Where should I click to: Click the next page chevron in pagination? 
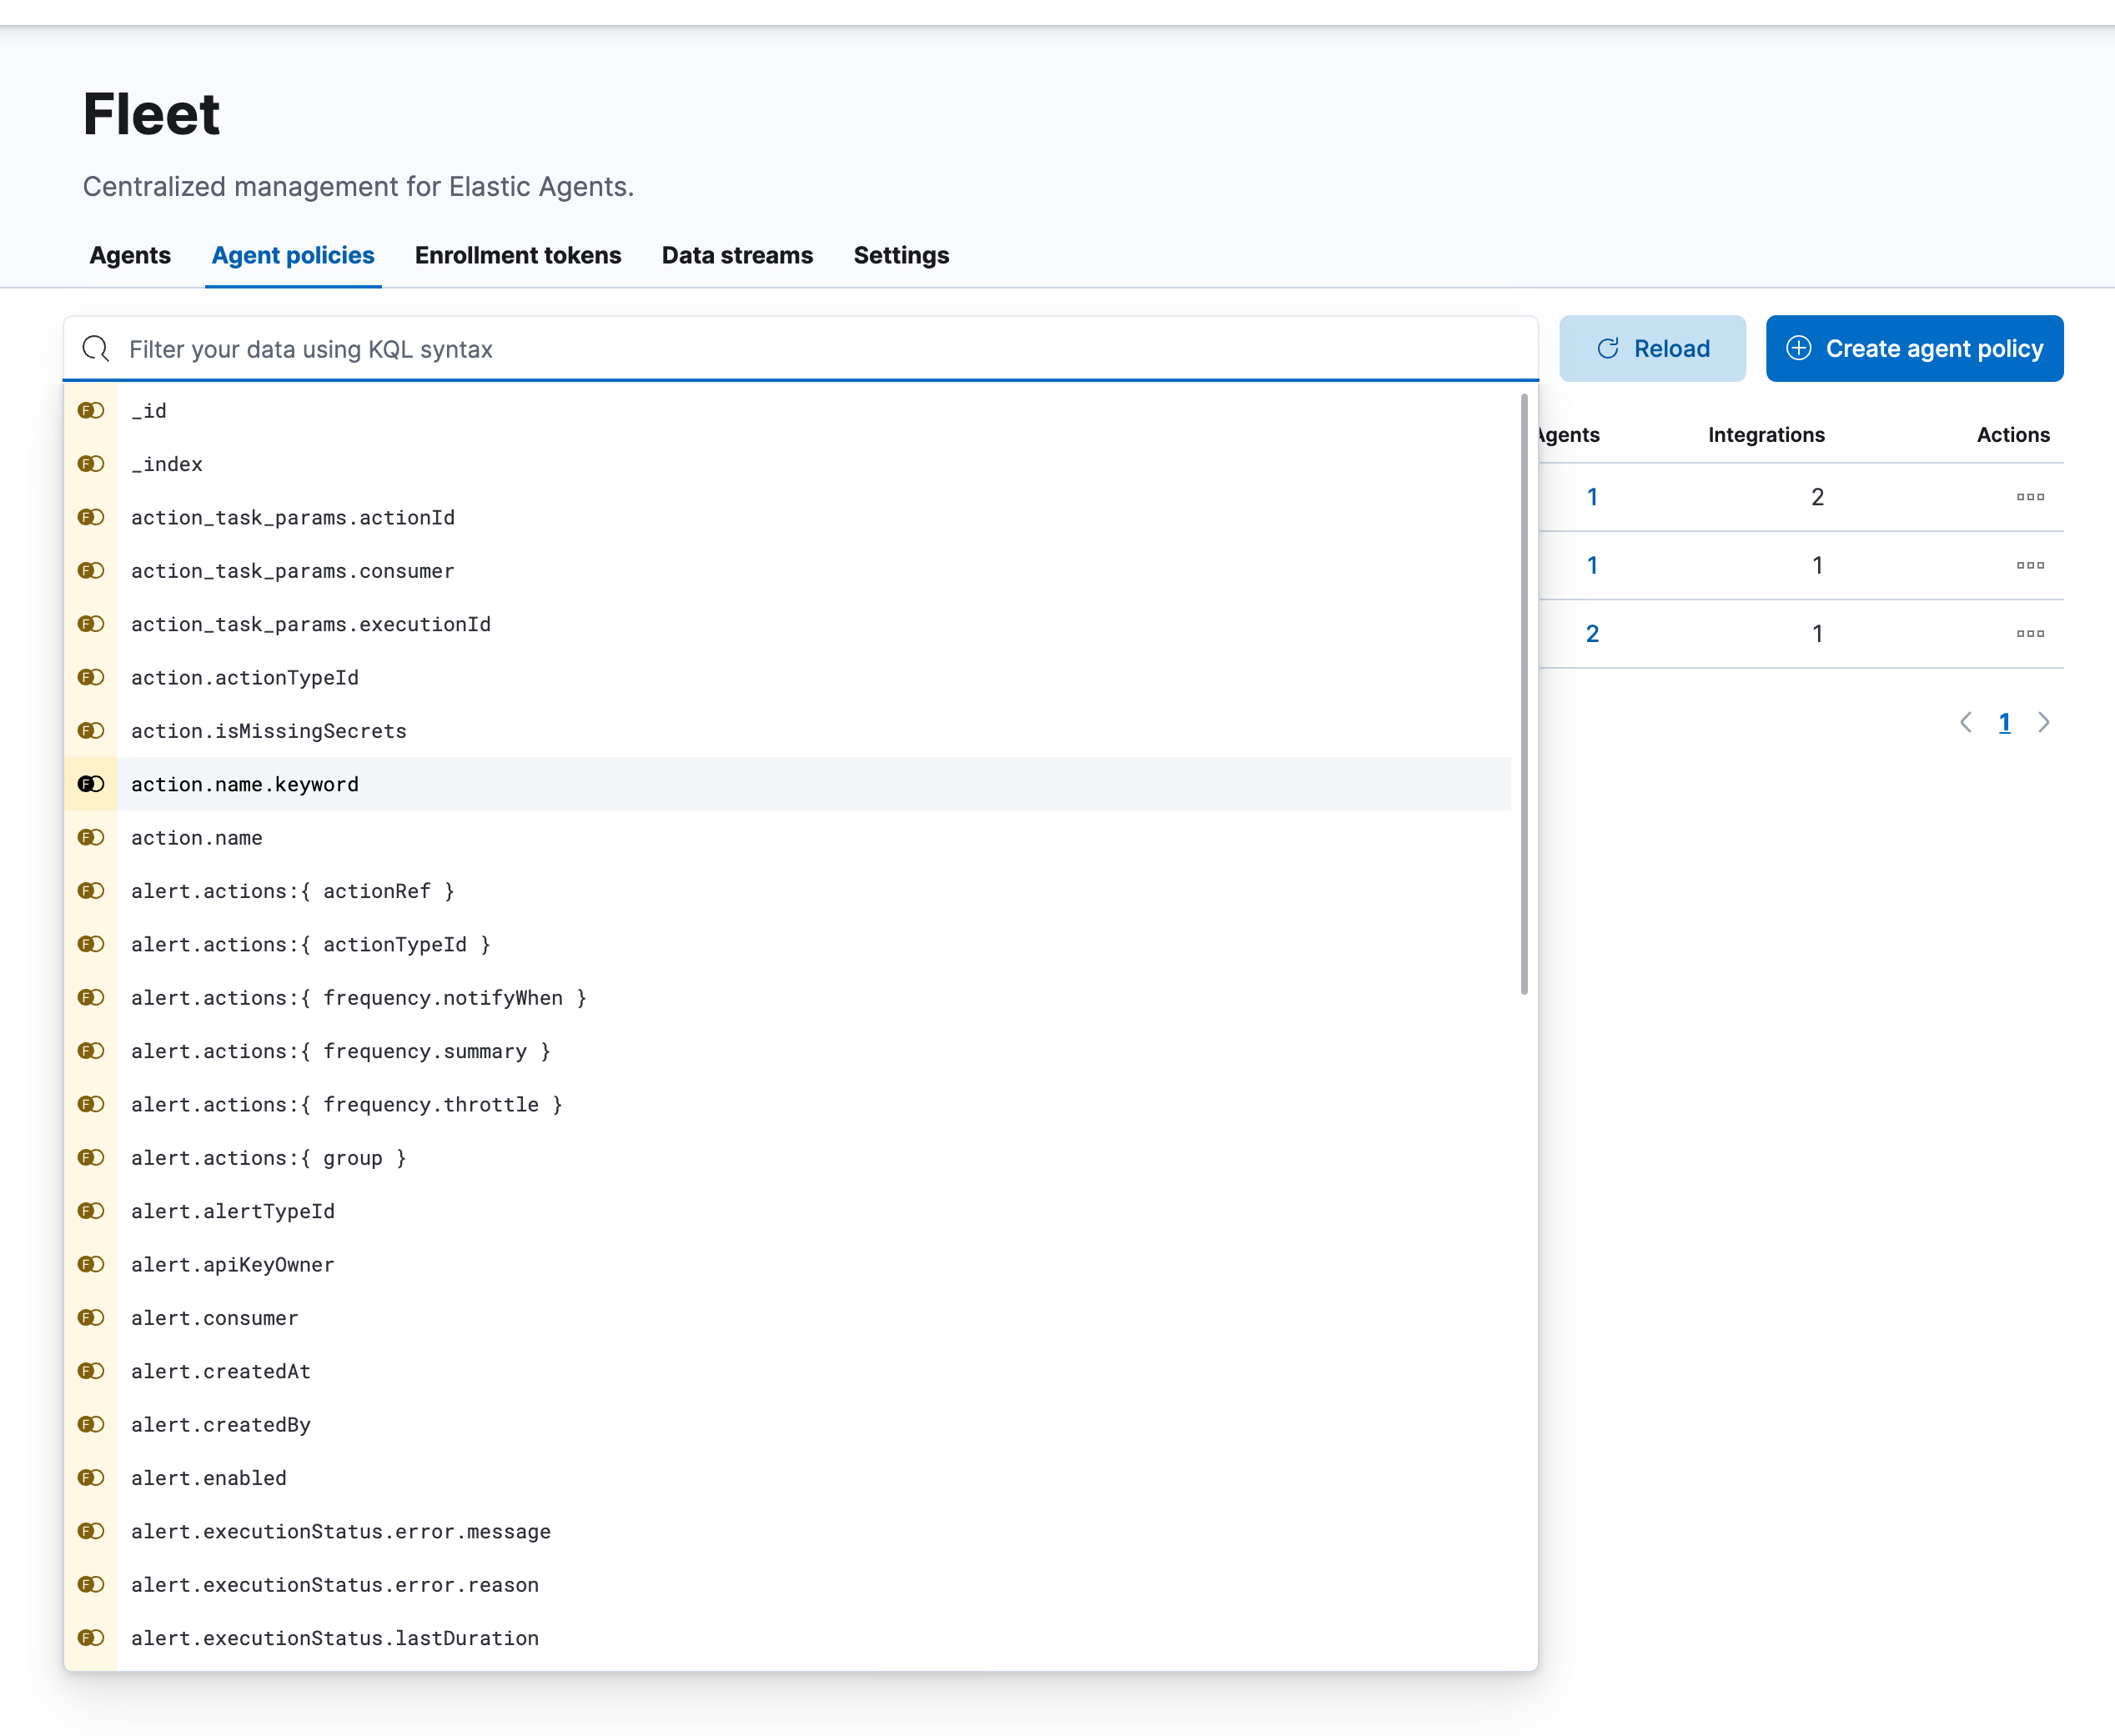(x=2044, y=722)
